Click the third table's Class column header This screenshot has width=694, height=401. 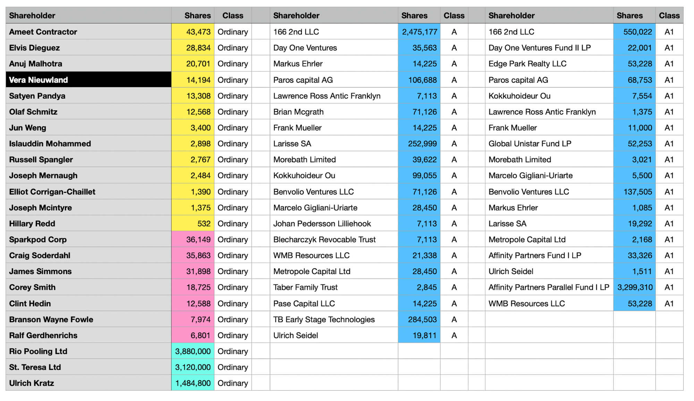[669, 16]
